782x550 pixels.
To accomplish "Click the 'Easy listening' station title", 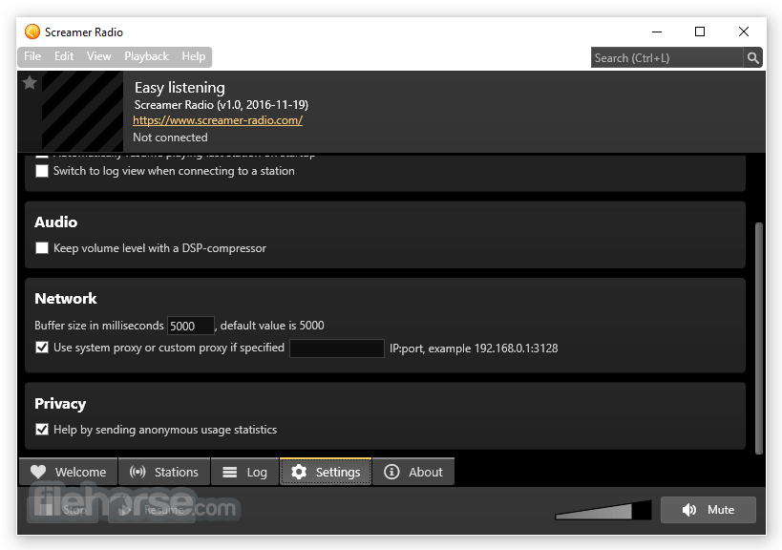I will point(180,88).
